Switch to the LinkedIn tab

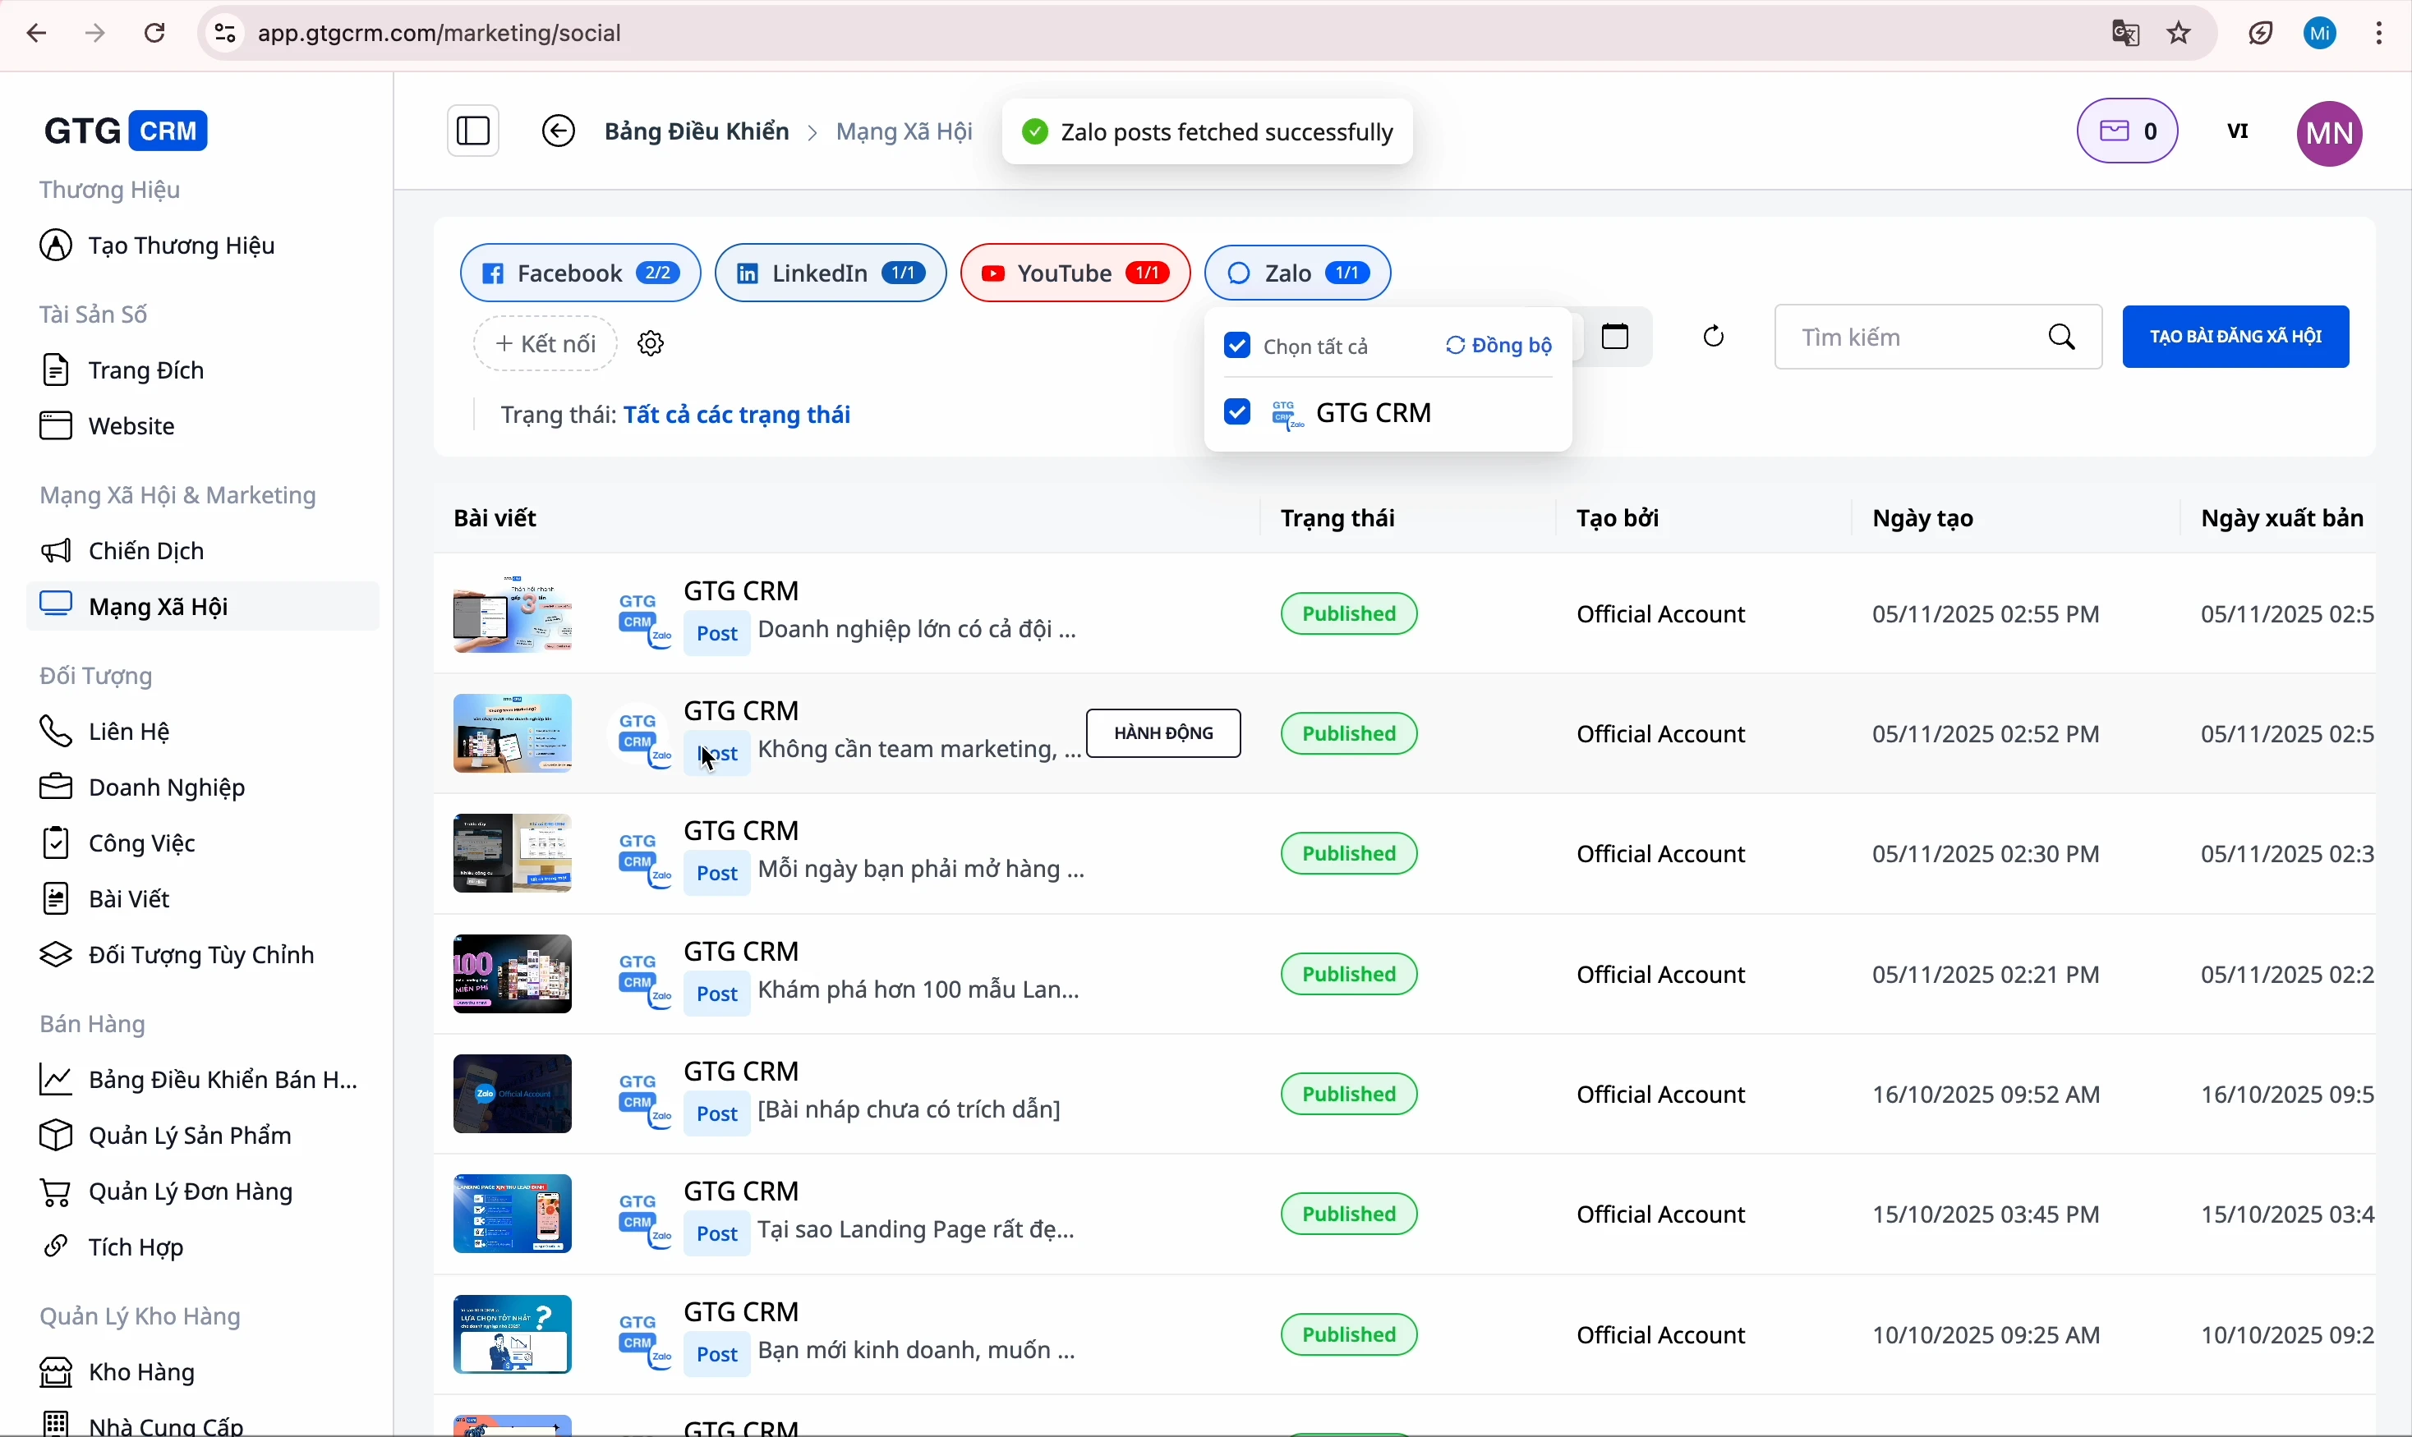(828, 272)
